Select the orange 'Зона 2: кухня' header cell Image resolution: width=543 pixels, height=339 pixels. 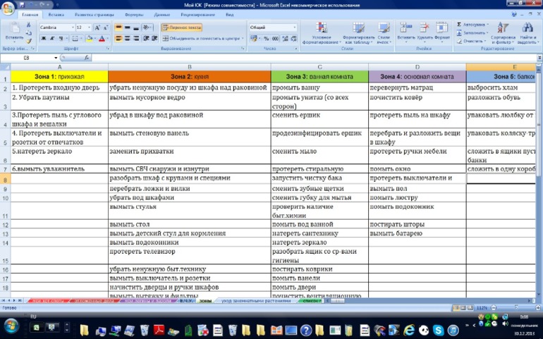click(189, 76)
